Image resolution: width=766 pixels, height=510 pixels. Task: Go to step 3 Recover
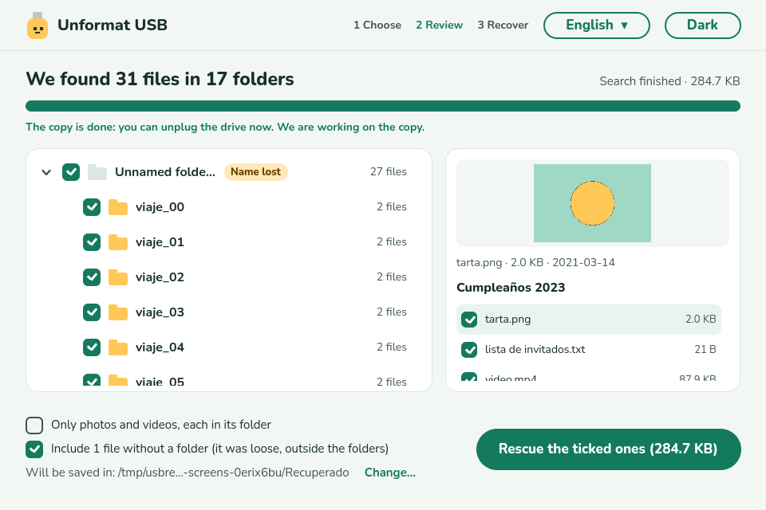coord(503,25)
